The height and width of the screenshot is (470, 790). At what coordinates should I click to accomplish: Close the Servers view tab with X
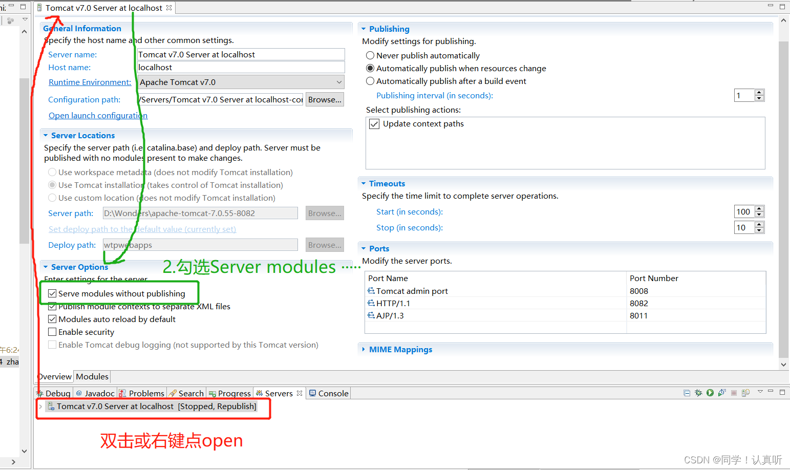click(x=300, y=393)
